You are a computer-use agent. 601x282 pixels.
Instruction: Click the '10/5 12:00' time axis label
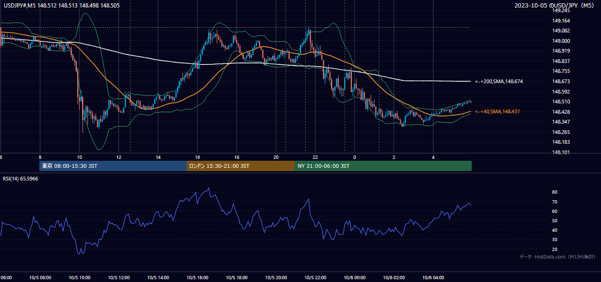click(x=119, y=278)
